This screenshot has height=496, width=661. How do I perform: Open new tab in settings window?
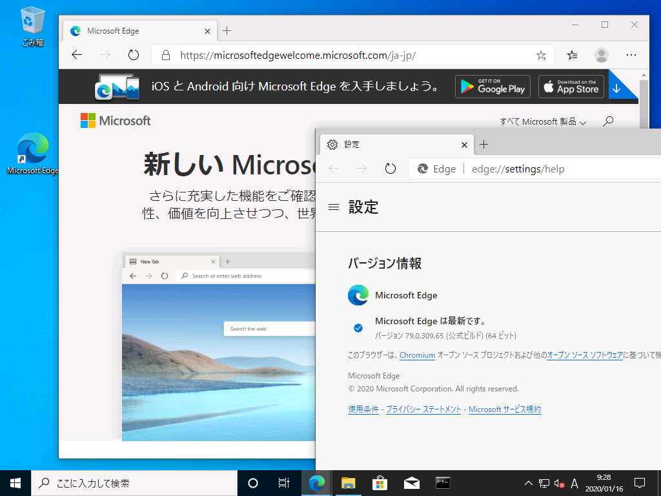[x=484, y=145]
